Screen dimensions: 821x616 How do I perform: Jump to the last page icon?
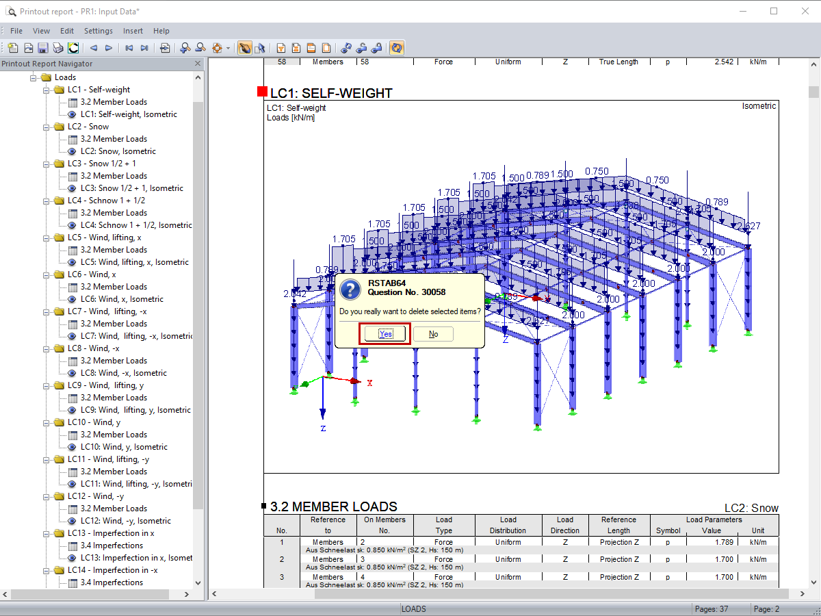tap(144, 48)
